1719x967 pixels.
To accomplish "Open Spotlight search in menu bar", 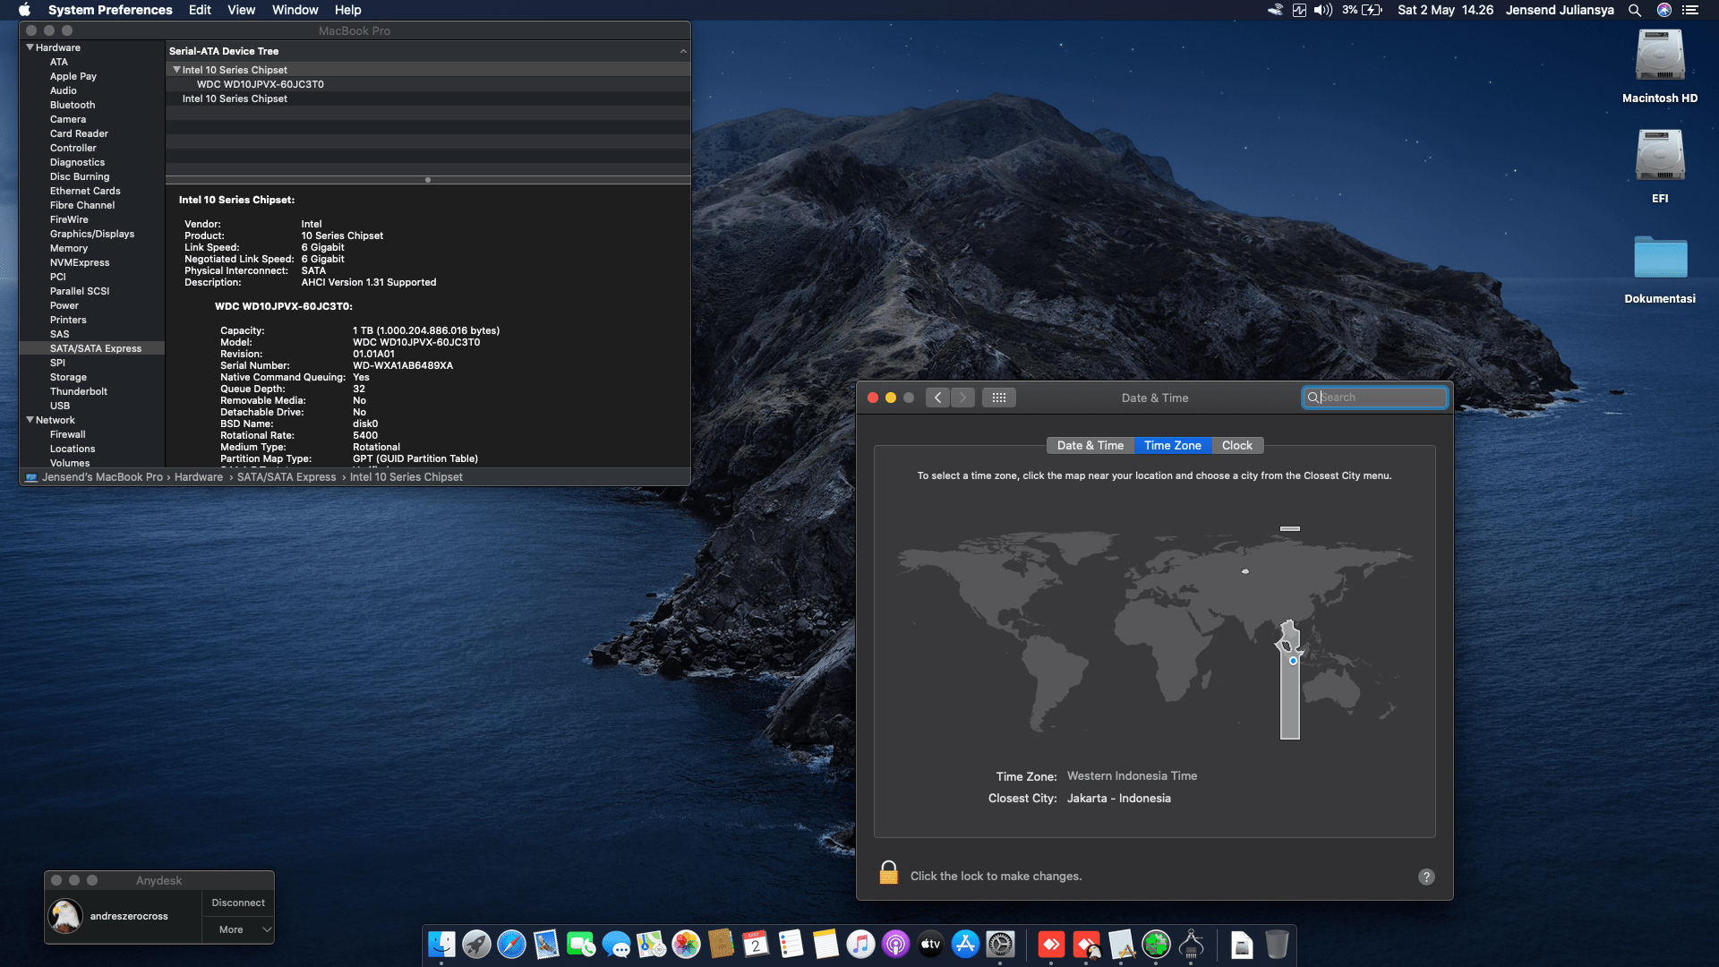I will pos(1634,10).
